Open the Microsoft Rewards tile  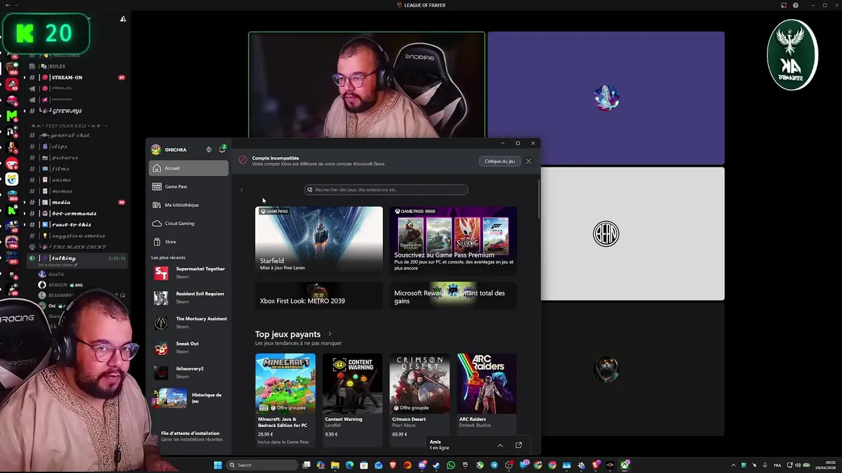(453, 296)
